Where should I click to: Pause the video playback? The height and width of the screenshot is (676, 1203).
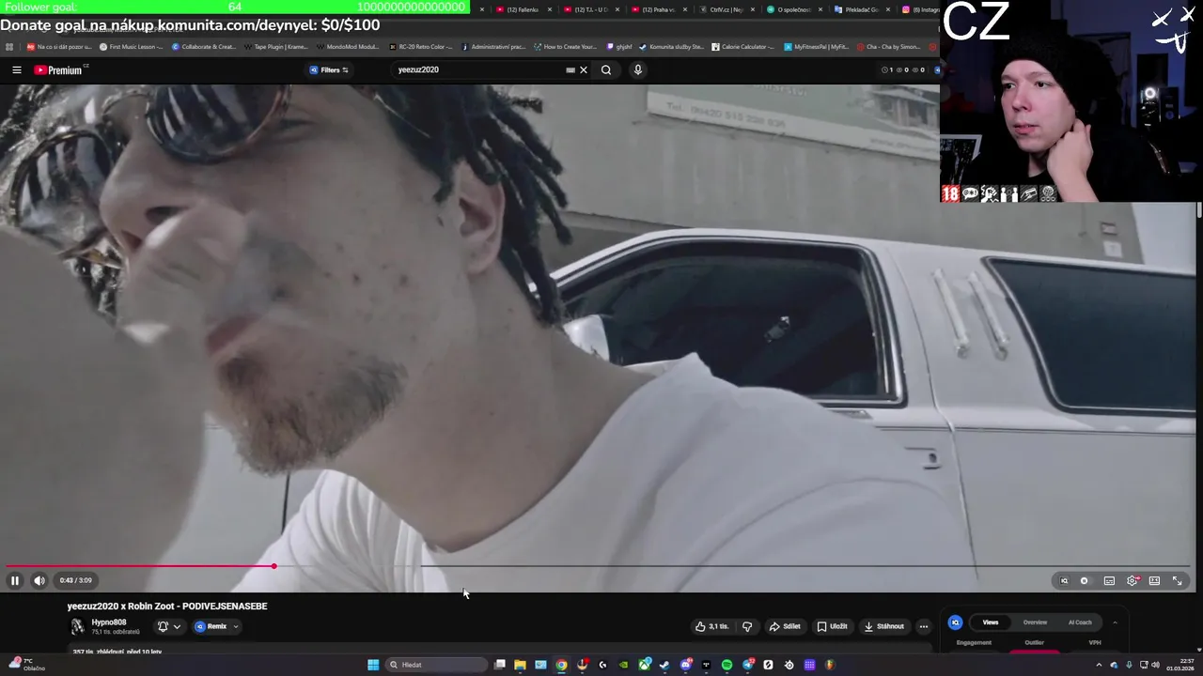tap(15, 580)
